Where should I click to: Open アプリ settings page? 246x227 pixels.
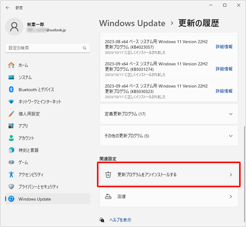[48, 126]
